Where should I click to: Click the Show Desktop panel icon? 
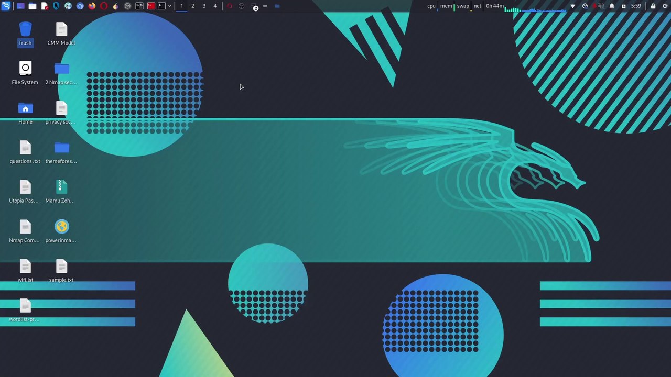point(20,6)
